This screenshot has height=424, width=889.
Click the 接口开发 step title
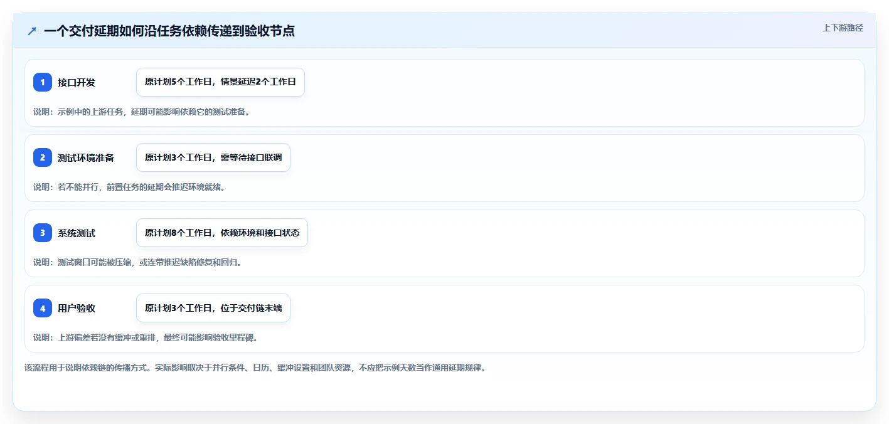[77, 82]
